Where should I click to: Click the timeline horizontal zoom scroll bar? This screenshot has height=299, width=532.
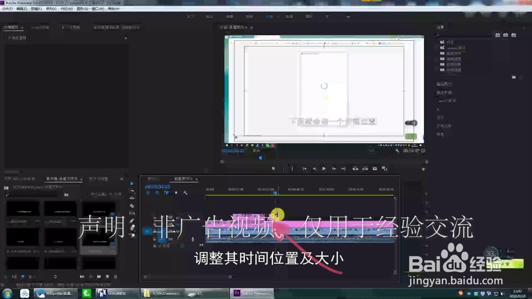tap(187, 277)
